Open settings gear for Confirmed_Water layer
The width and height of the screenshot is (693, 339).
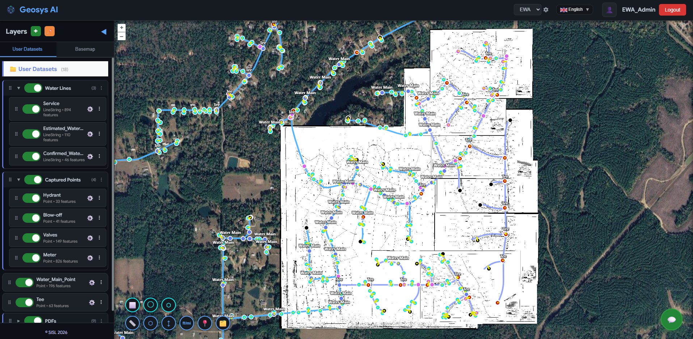[90, 156]
